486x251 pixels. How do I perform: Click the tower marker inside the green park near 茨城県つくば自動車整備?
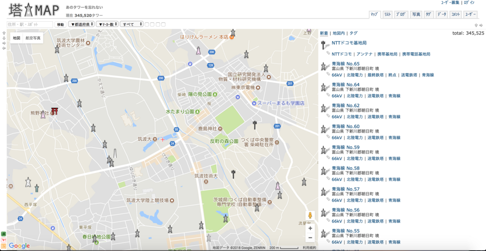tap(225, 218)
